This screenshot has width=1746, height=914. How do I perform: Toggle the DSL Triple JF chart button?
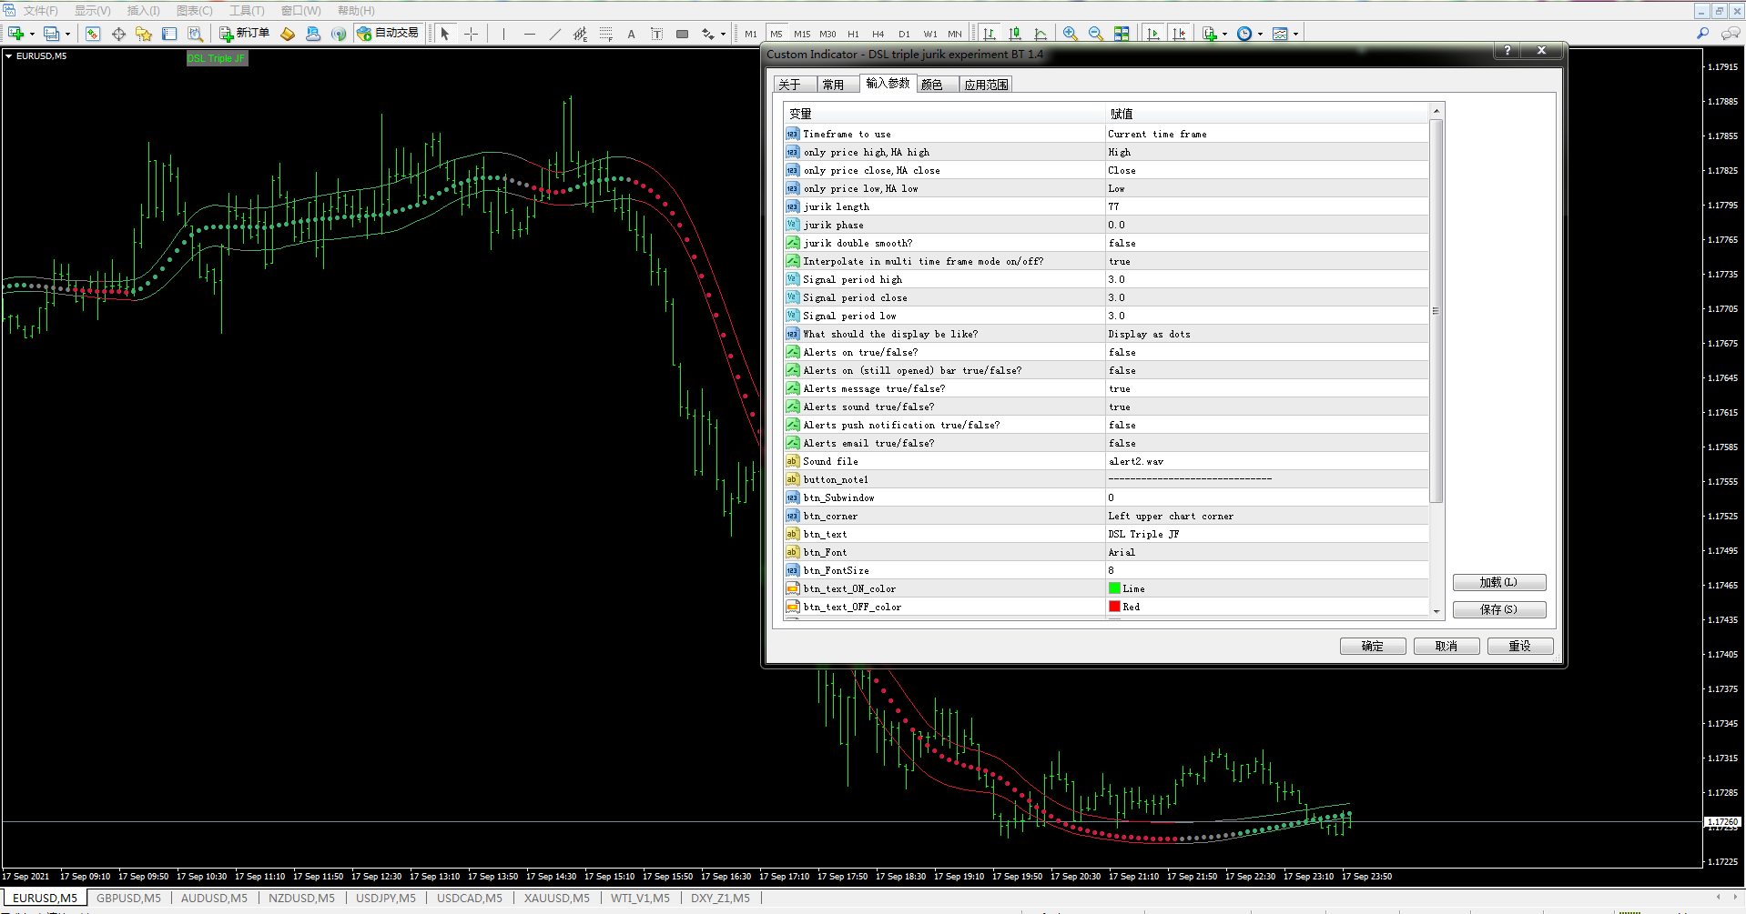(x=217, y=58)
